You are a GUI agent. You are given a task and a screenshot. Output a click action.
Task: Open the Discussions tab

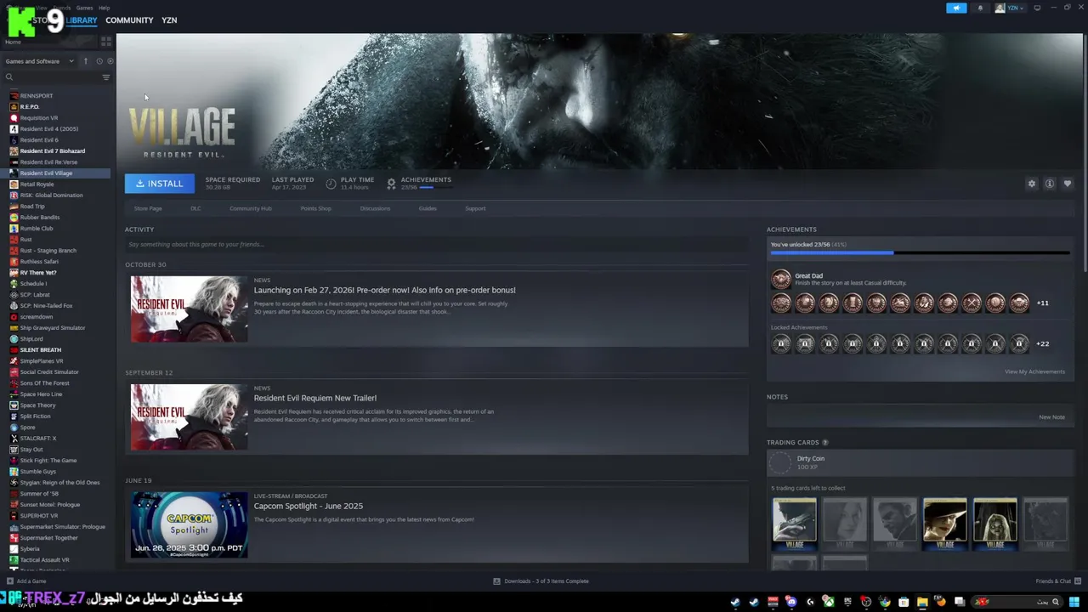[375, 208]
